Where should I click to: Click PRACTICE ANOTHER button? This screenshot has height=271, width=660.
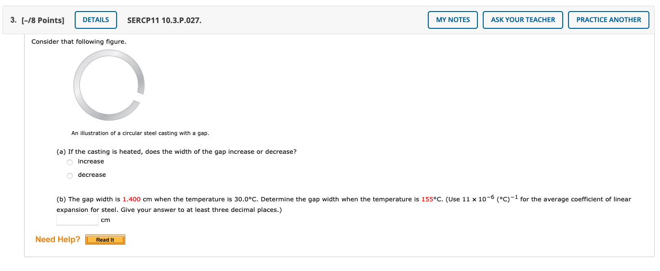click(x=608, y=20)
